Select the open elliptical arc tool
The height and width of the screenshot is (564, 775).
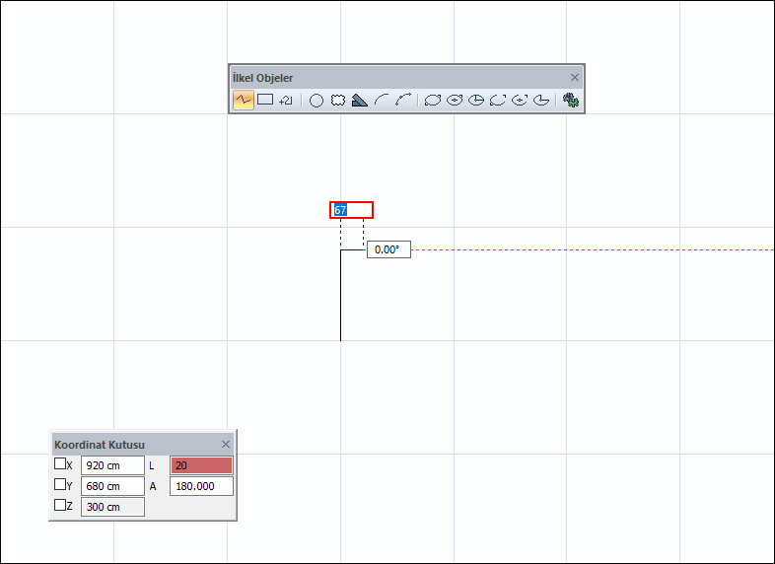[498, 101]
